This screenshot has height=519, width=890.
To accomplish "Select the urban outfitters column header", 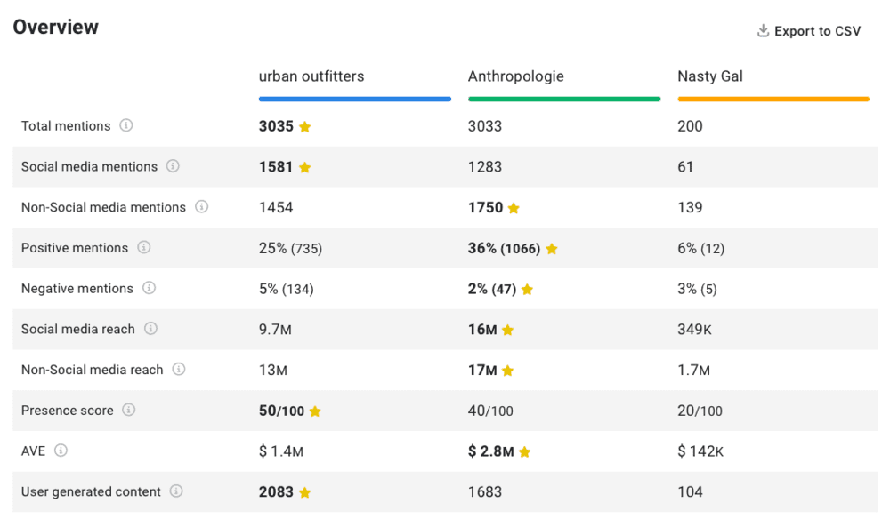I will [x=311, y=76].
